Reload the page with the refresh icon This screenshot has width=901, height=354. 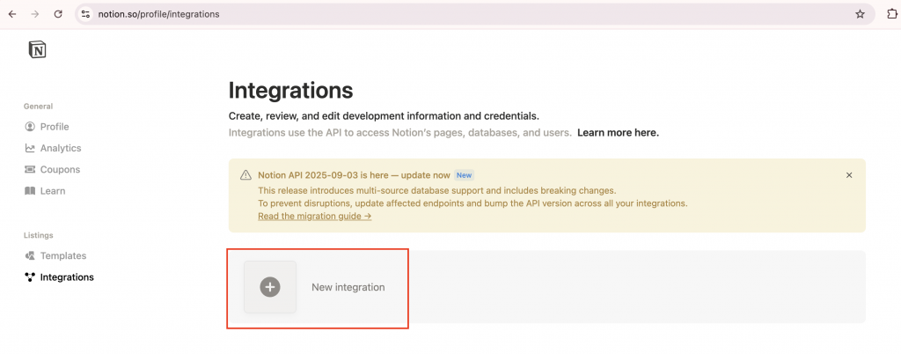tap(58, 14)
